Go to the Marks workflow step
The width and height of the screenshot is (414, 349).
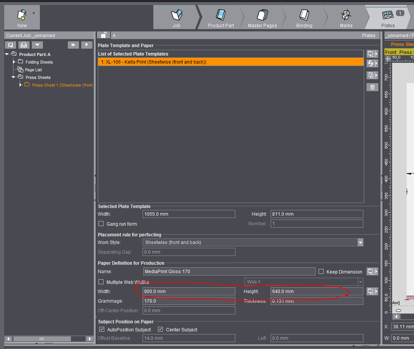click(346, 18)
